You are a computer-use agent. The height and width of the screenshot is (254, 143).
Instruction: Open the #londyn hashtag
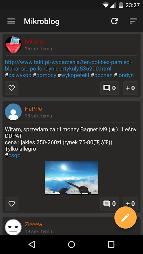click(x=124, y=75)
